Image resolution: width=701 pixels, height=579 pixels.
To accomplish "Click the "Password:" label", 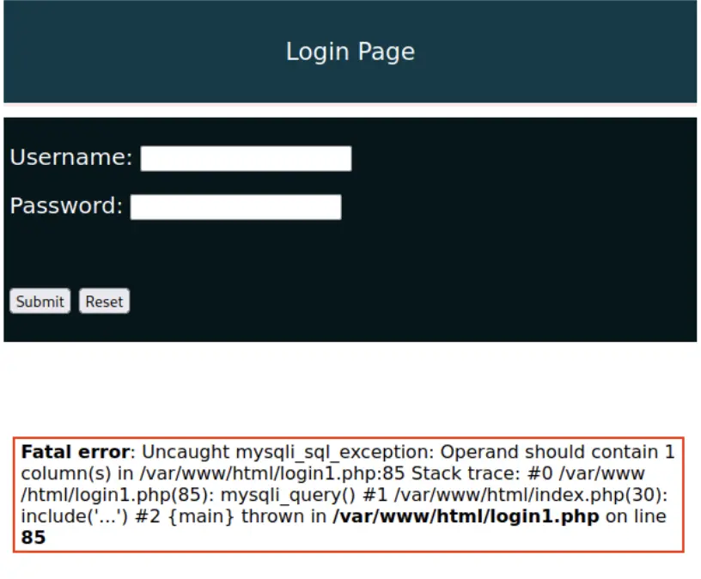I will (x=66, y=206).
